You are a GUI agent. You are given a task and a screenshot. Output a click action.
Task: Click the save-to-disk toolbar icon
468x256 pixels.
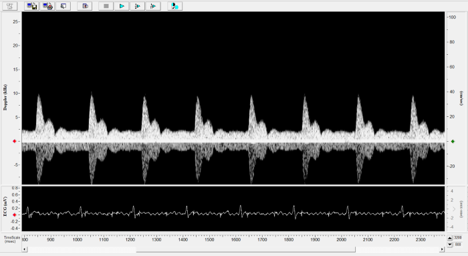[31, 6]
